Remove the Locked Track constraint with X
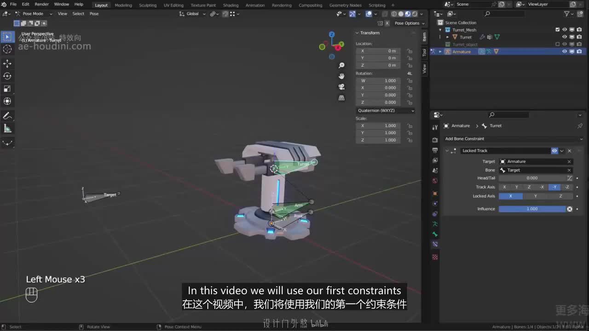The height and width of the screenshot is (331, 589). [x=569, y=151]
